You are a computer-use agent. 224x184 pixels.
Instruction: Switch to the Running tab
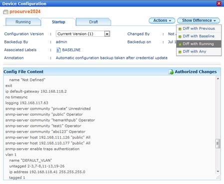[23, 22]
